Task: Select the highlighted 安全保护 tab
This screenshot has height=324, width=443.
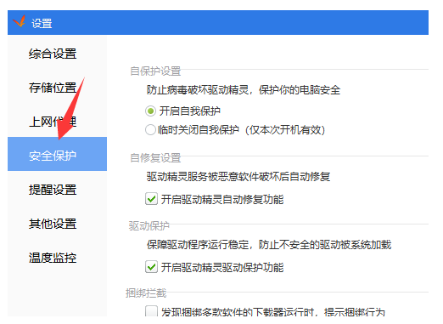Action: point(57,154)
